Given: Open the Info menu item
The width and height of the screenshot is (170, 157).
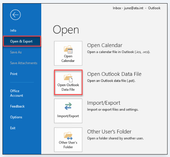Looking at the screenshot, I should pos(13,31).
